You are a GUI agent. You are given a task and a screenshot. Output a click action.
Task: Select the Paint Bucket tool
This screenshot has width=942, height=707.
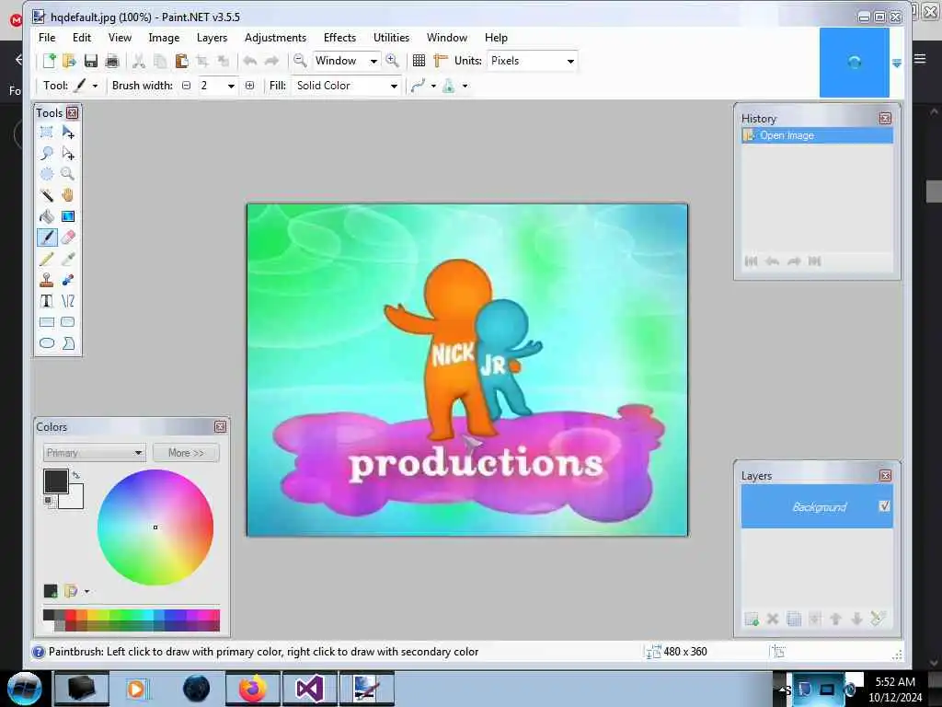[x=46, y=216]
